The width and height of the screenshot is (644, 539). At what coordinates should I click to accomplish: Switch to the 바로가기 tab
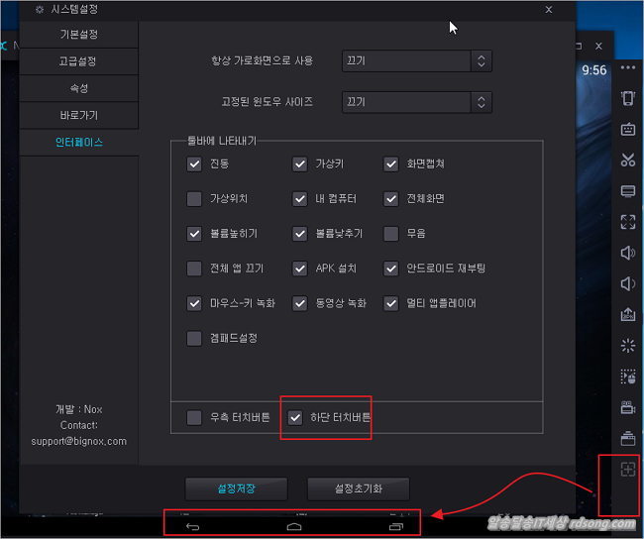tap(79, 116)
